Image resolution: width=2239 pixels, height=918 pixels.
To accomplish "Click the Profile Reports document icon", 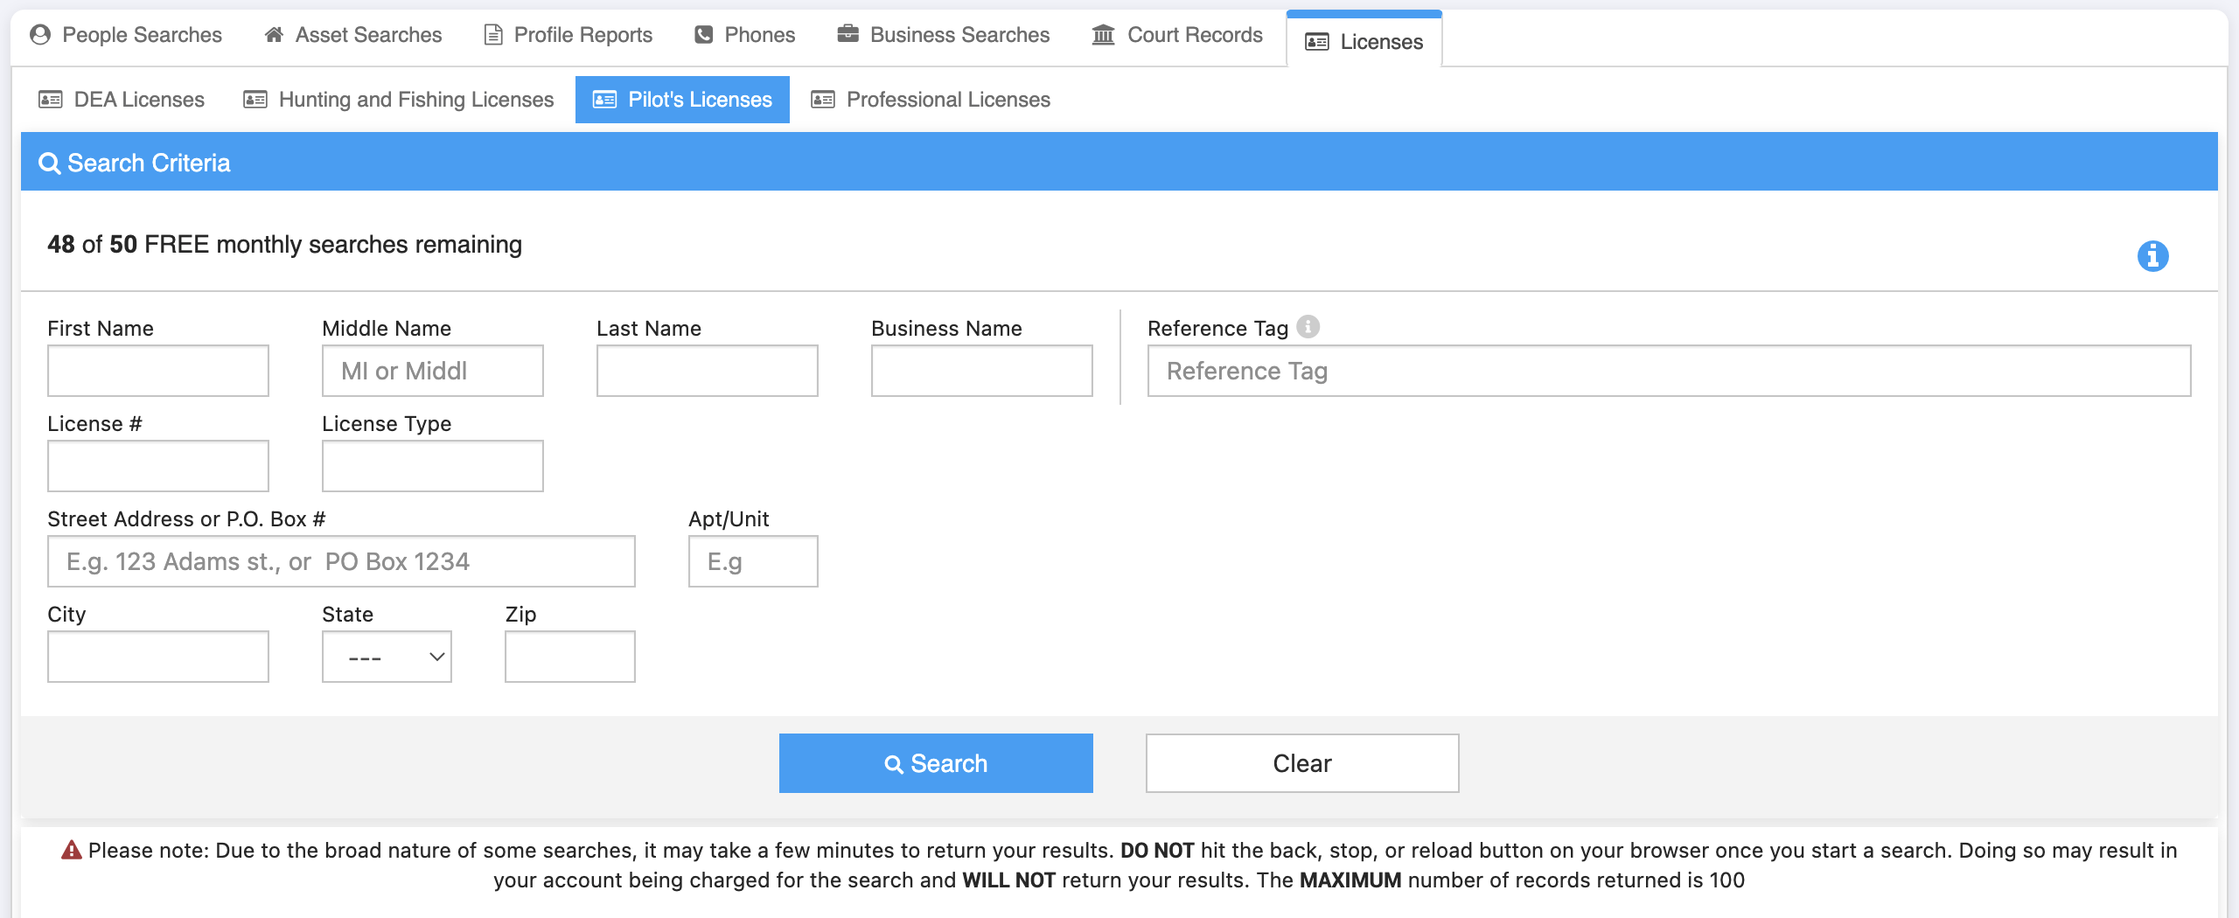I will pyautogui.click(x=493, y=35).
